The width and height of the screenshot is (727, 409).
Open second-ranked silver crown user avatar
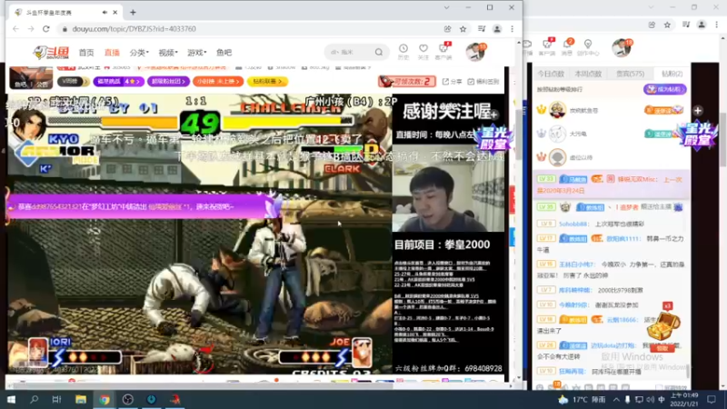(x=557, y=134)
